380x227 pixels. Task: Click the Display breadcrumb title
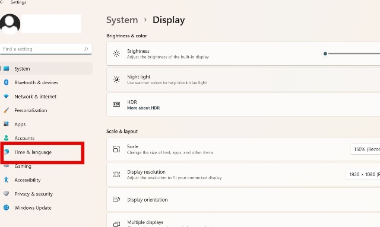click(x=169, y=20)
